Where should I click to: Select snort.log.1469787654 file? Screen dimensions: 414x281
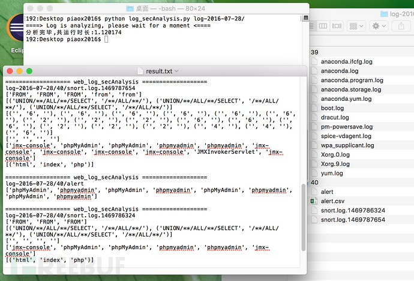pyautogui.click(x=353, y=220)
